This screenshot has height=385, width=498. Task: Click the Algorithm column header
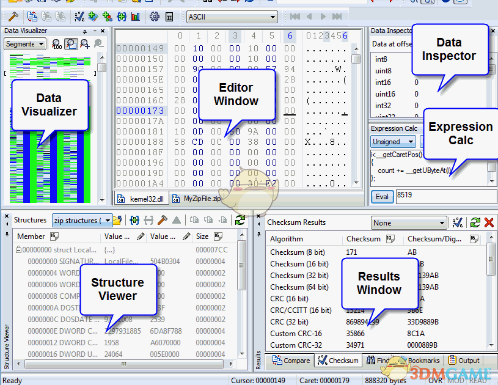click(287, 239)
